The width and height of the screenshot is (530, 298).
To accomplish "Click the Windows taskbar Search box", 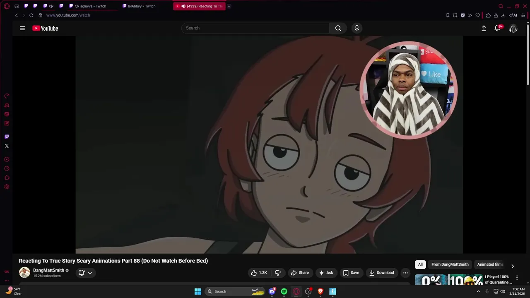I will [x=235, y=291].
